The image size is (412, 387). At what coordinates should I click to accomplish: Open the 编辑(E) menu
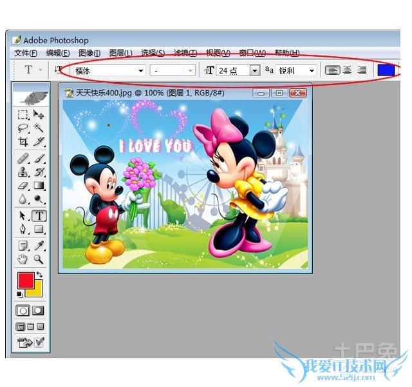pyautogui.click(x=58, y=53)
